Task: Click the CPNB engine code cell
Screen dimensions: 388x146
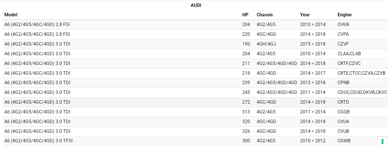Action: pyautogui.click(x=344, y=83)
